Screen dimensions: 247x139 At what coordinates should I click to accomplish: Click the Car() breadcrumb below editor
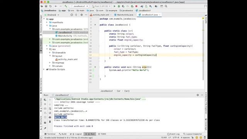[127, 91]
